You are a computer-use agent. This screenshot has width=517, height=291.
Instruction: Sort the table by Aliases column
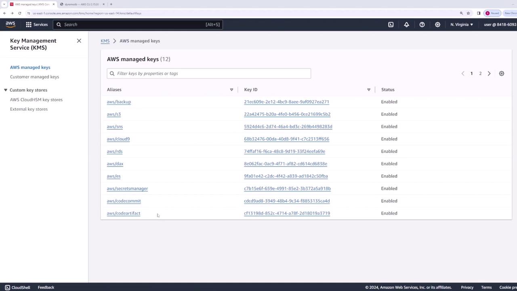click(x=231, y=90)
